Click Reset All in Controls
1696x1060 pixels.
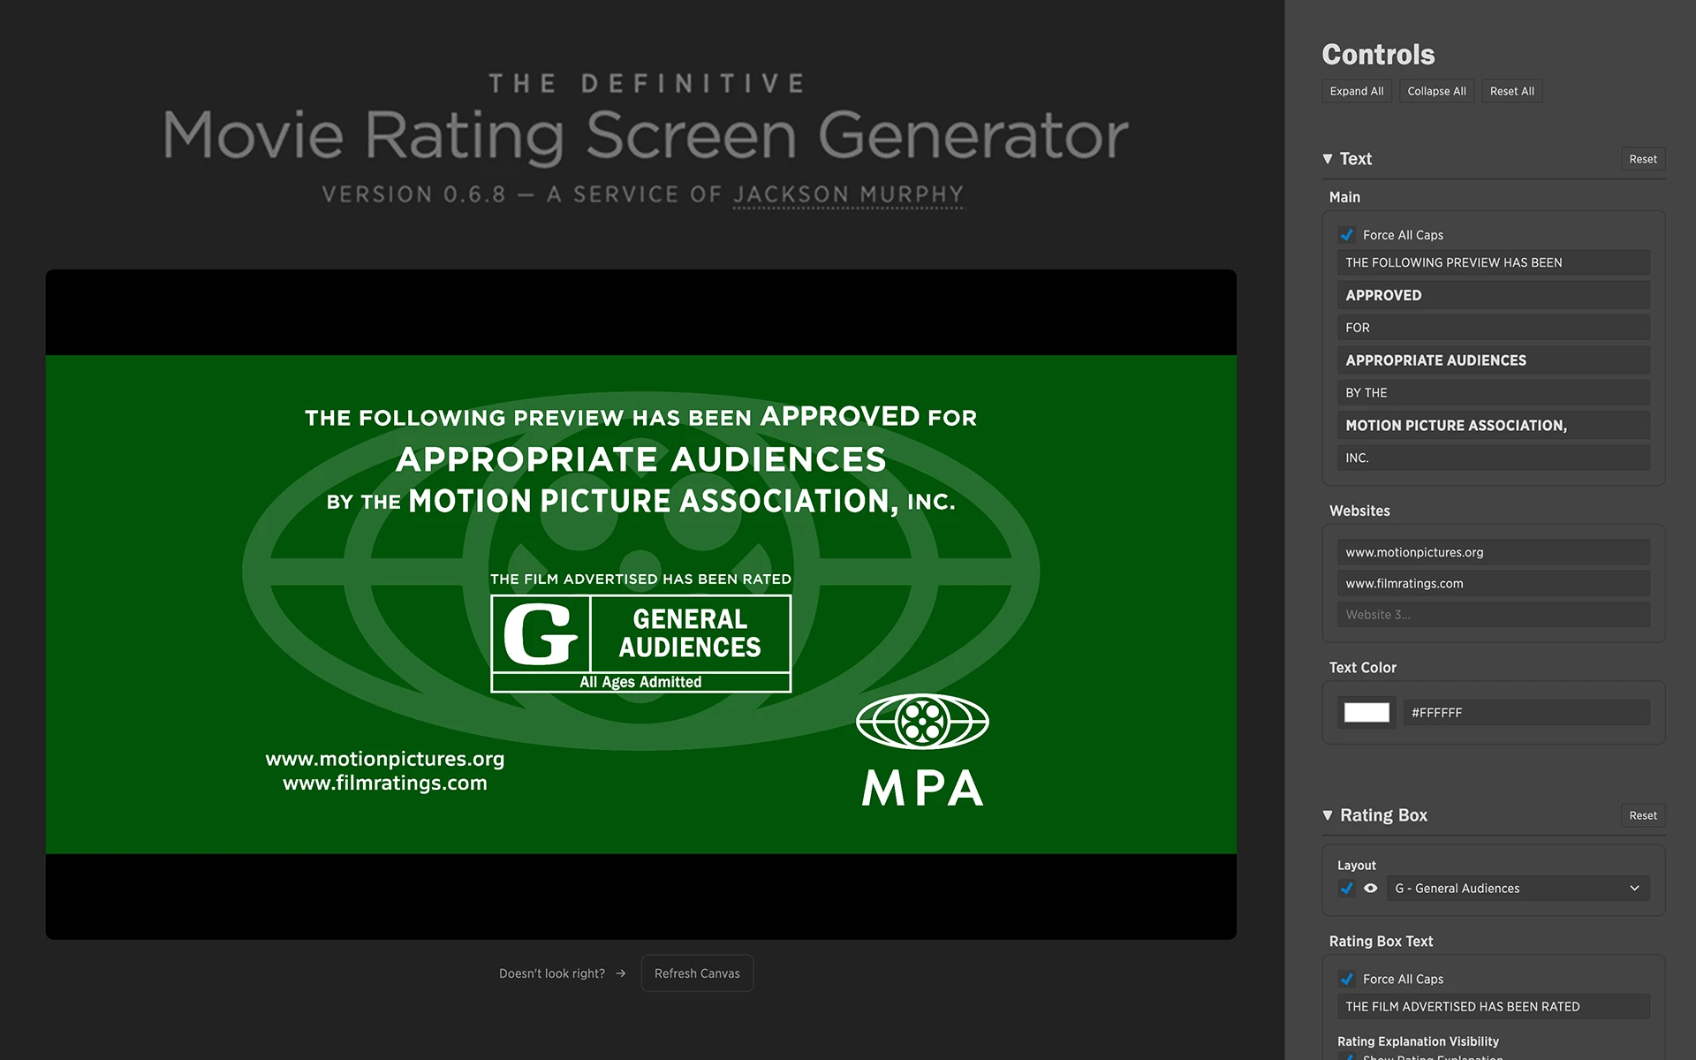(1511, 91)
